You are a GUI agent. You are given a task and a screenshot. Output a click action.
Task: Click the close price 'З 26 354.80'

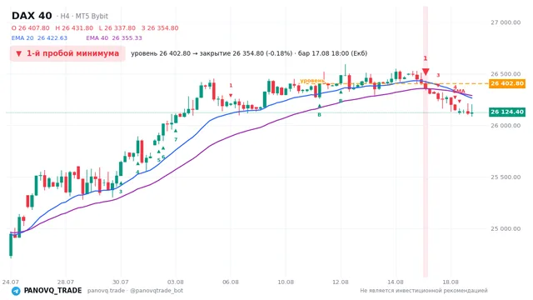click(x=160, y=27)
